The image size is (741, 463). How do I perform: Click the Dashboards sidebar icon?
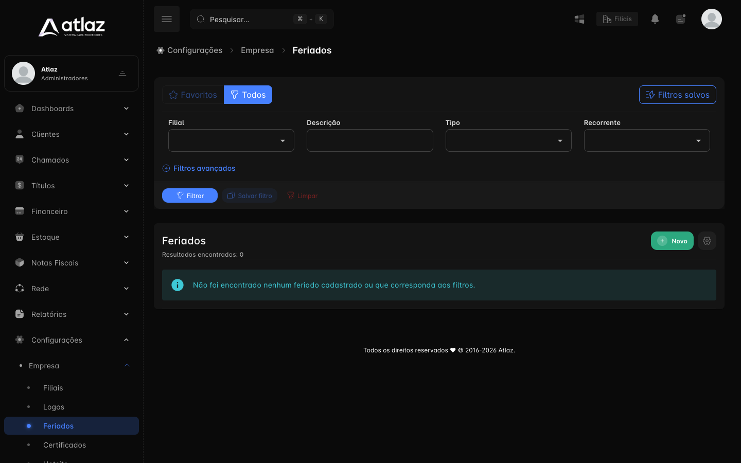(x=20, y=109)
